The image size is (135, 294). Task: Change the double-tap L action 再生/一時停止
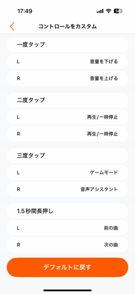tap(67, 117)
